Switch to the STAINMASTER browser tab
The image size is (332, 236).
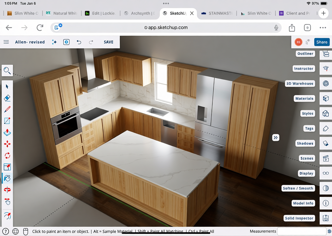(x=217, y=13)
